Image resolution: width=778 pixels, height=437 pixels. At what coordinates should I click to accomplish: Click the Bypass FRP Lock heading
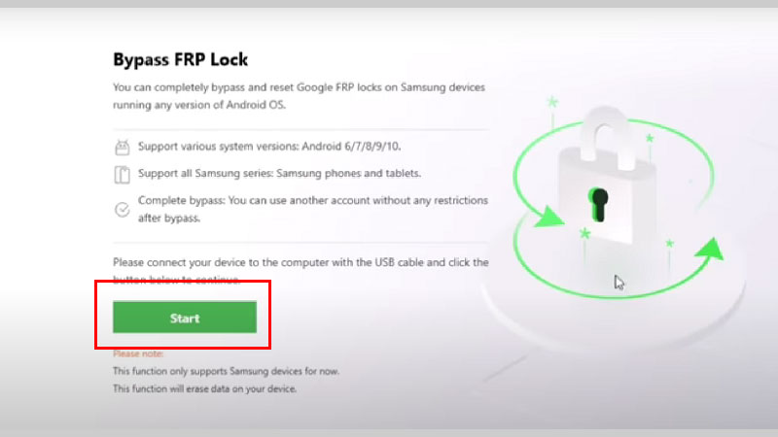tap(180, 59)
